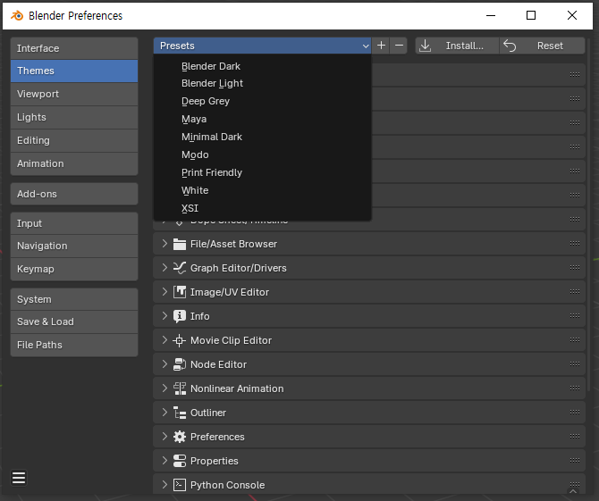Grab the drag handle on Outliner row
599x501 pixels.
(x=575, y=412)
